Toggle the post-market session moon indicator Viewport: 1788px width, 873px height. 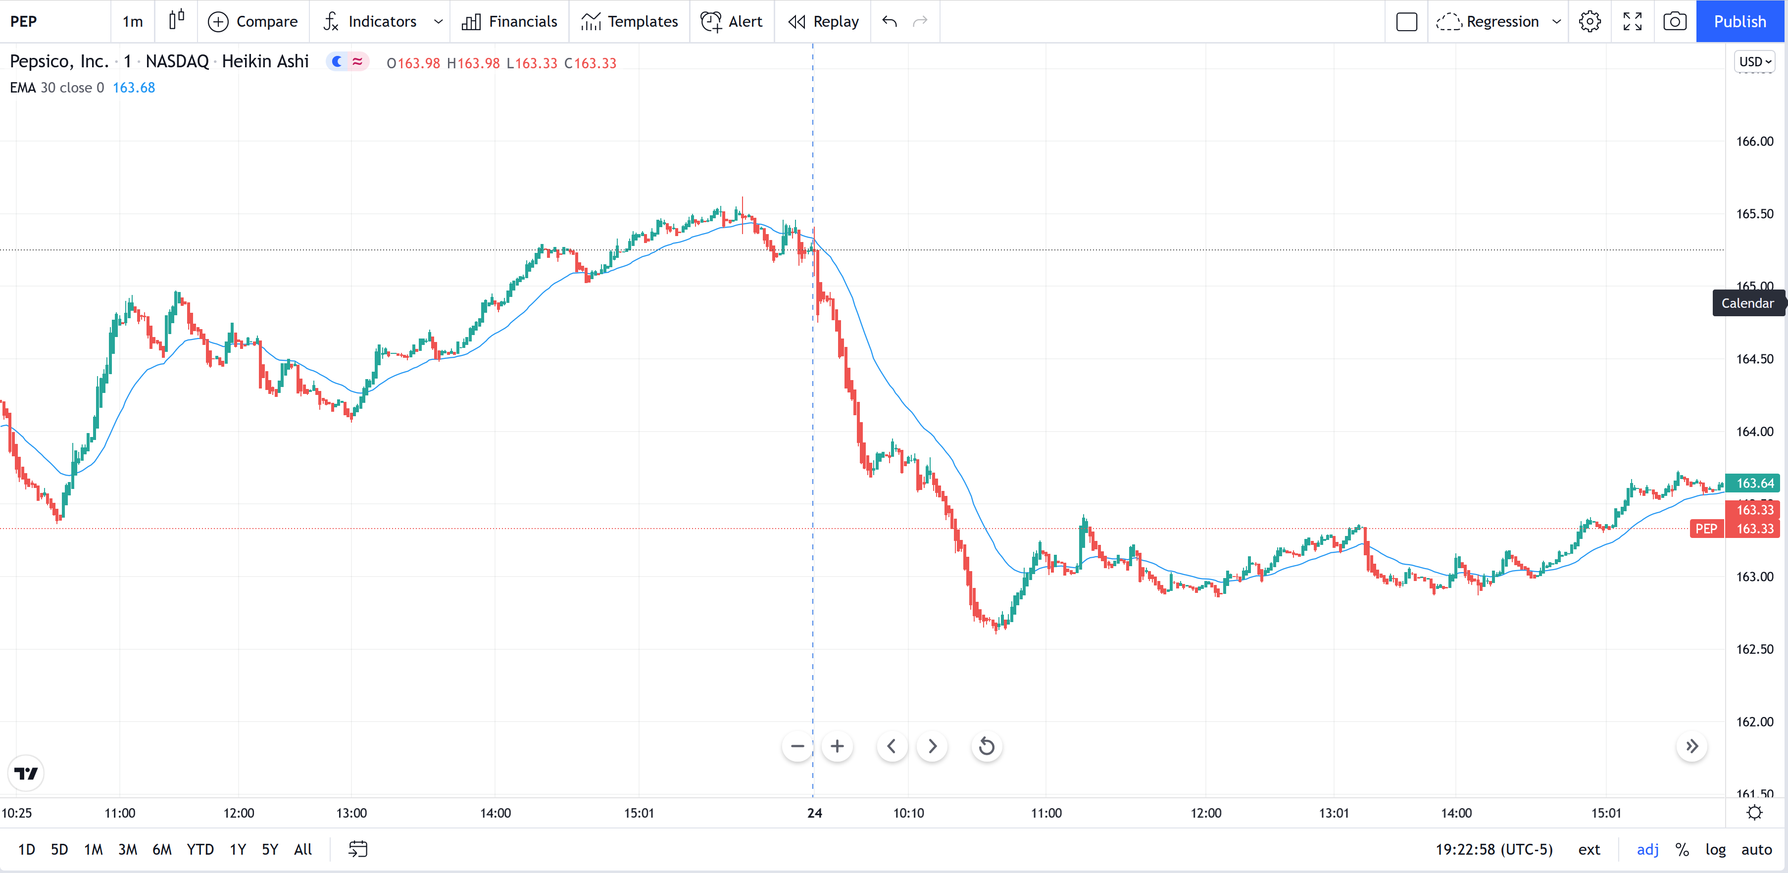pyautogui.click(x=337, y=62)
